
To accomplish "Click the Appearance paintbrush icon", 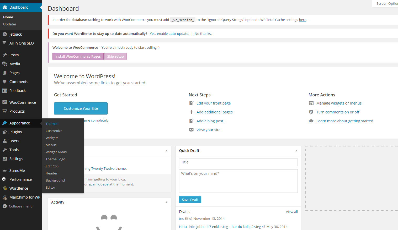I will [x=5, y=123].
